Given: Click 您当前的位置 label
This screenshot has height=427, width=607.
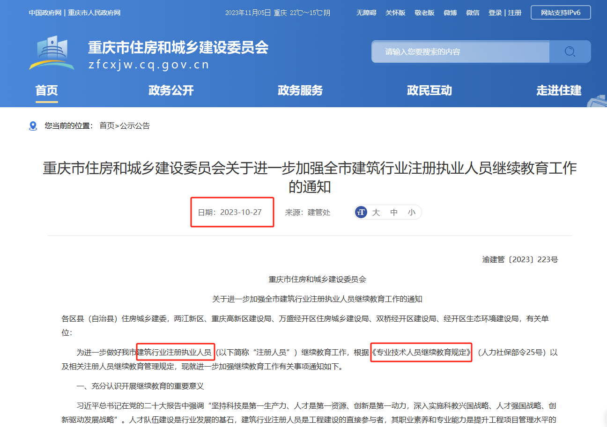Looking at the screenshot, I should coord(69,125).
